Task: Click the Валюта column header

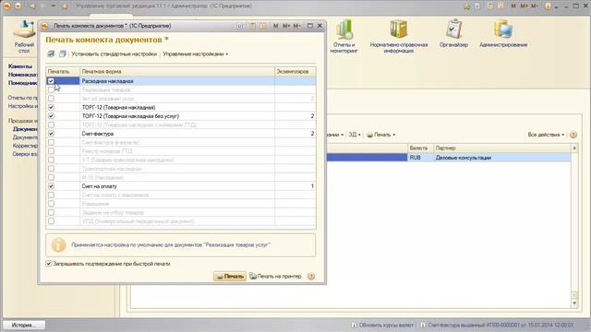Action: pos(420,148)
